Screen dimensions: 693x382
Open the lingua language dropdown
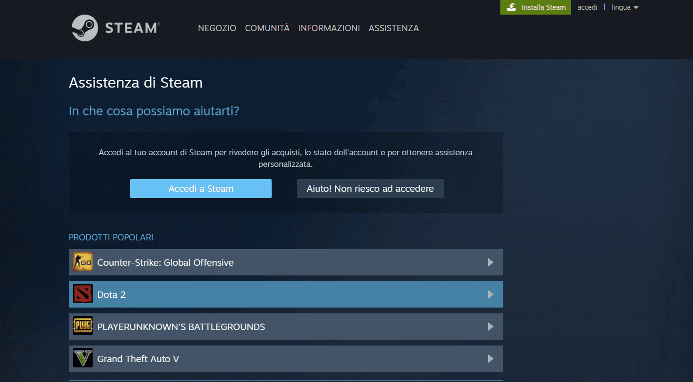click(624, 7)
